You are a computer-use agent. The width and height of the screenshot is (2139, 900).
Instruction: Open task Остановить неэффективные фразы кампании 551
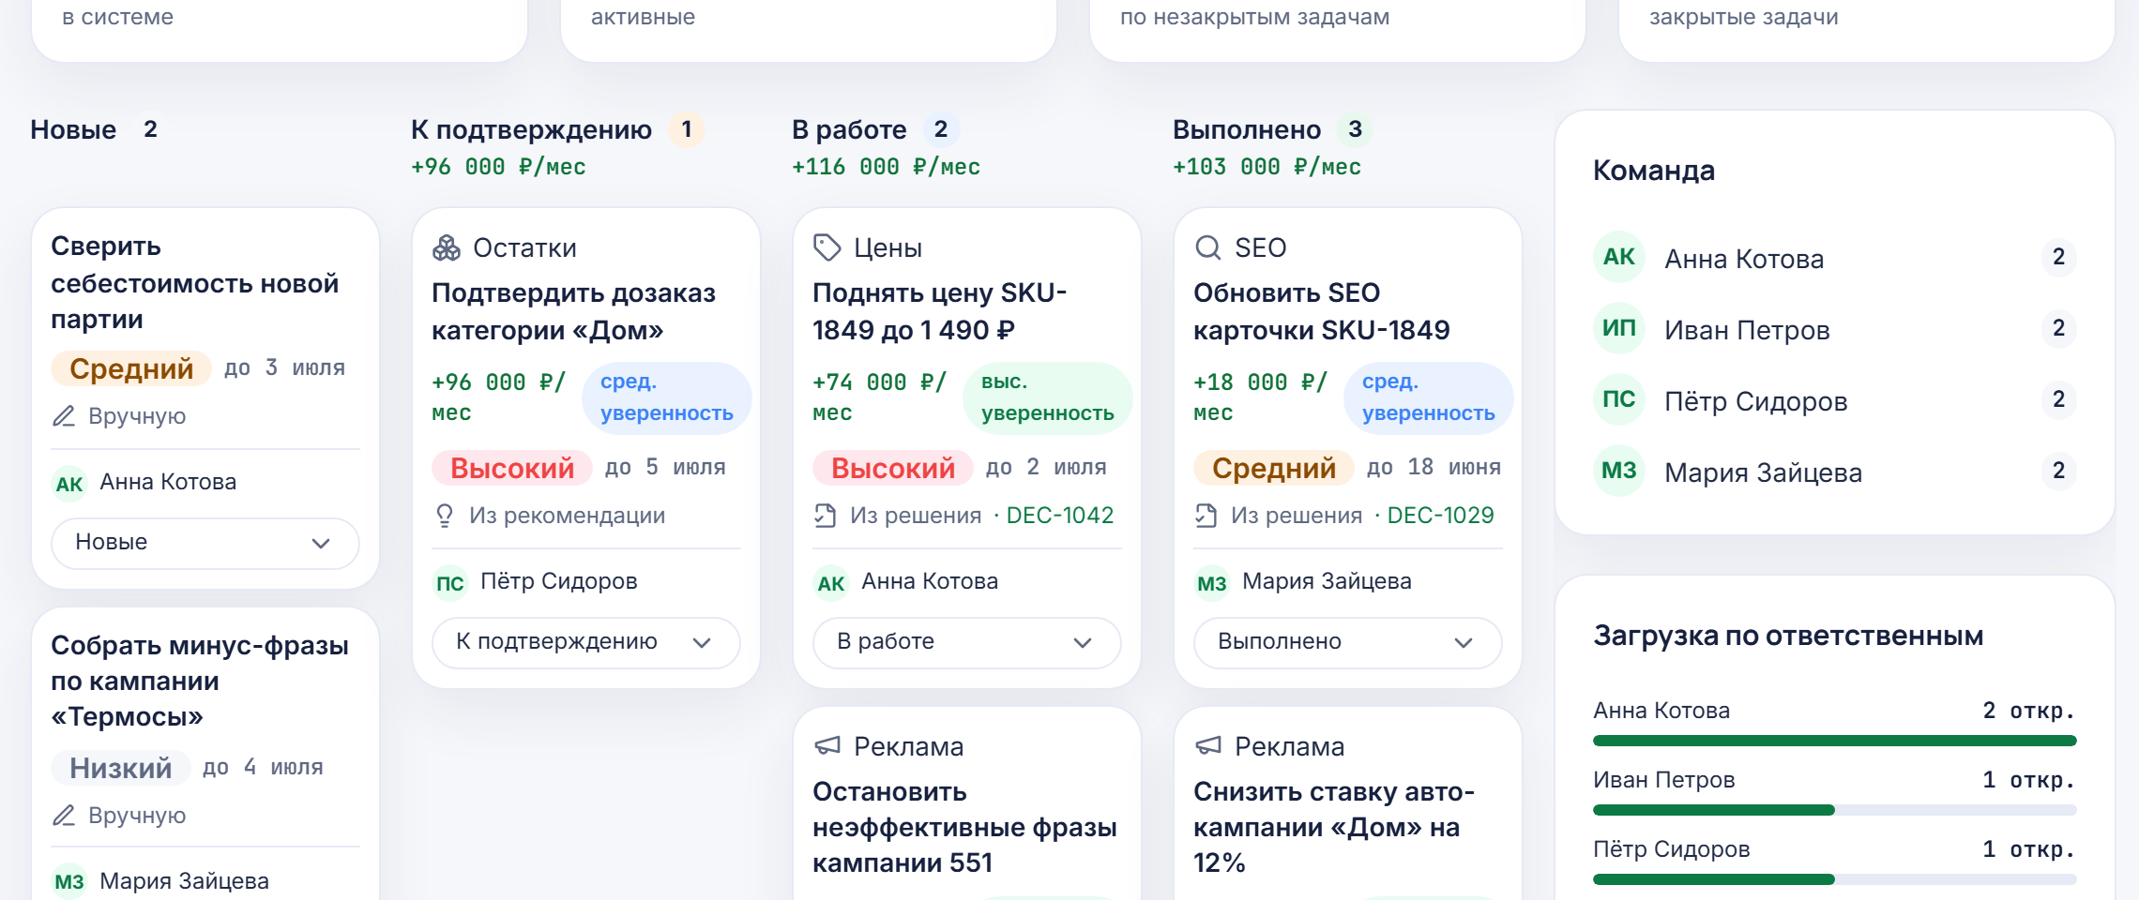[964, 827]
